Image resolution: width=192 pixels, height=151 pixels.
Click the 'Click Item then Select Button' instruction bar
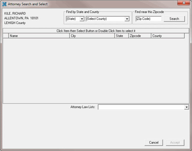(96, 31)
